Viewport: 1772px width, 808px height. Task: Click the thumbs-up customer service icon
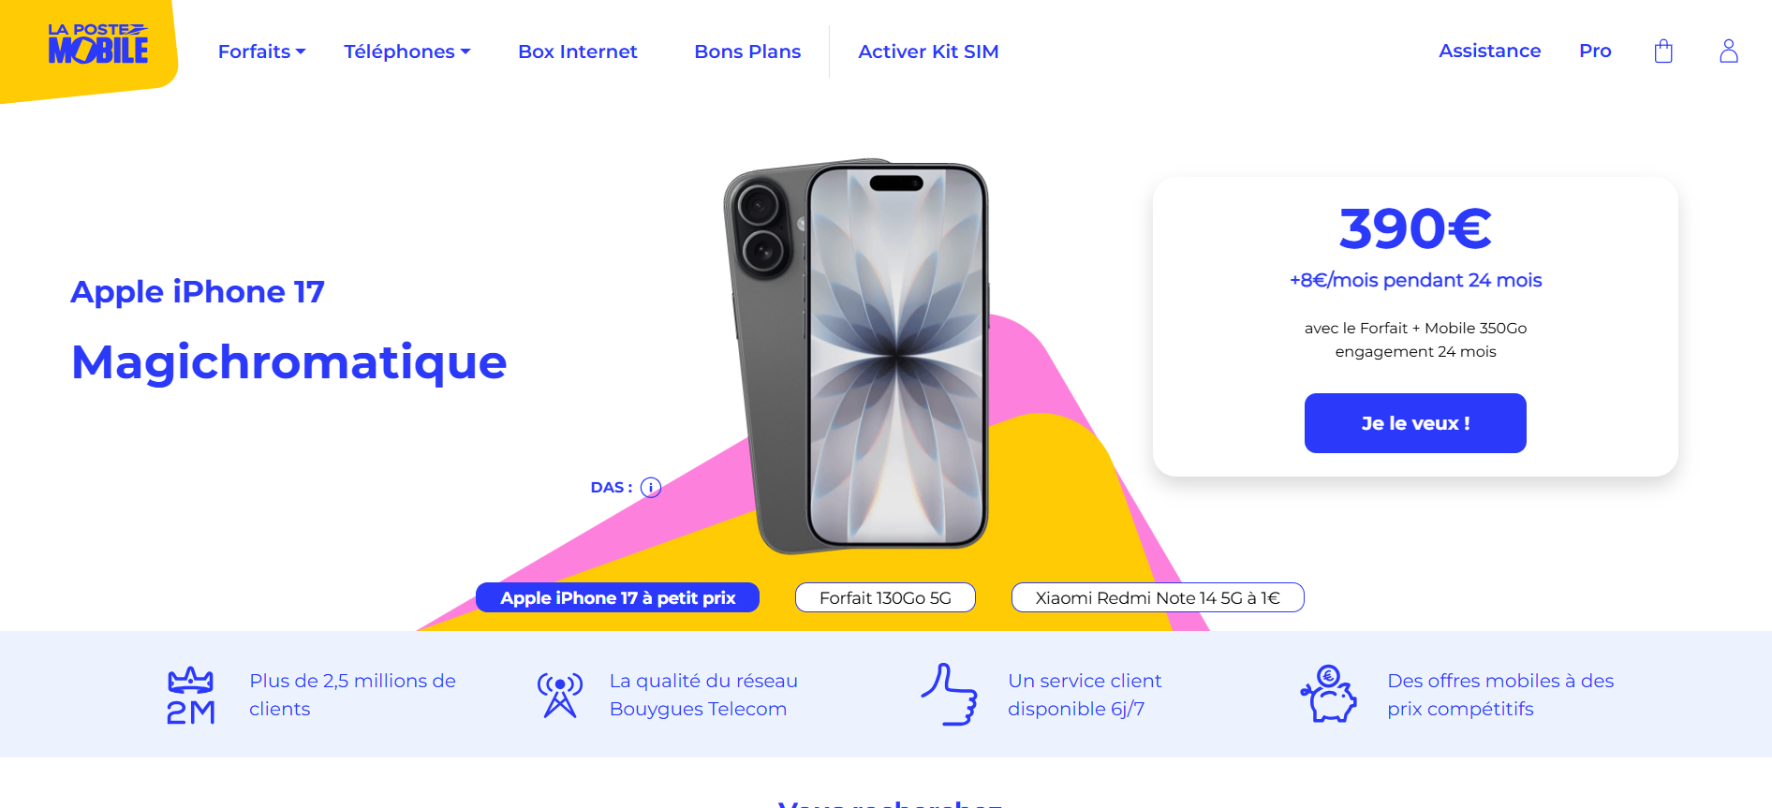pyautogui.click(x=949, y=695)
